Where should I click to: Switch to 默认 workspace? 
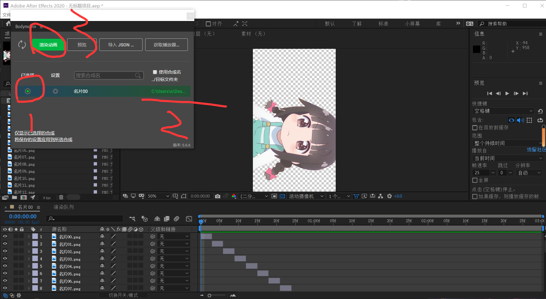click(x=330, y=24)
